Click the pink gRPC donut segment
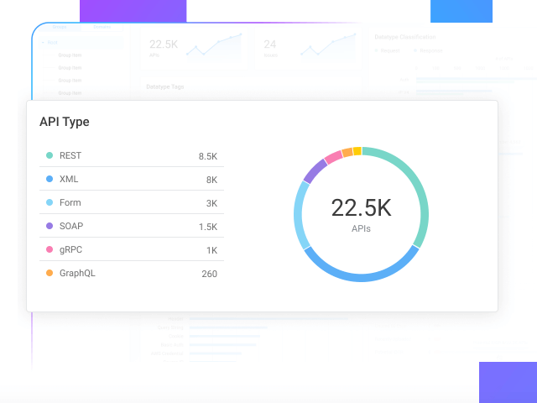This screenshot has width=537, height=403. tap(333, 157)
